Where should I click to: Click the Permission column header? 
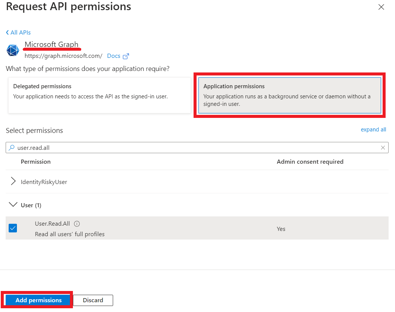point(36,161)
